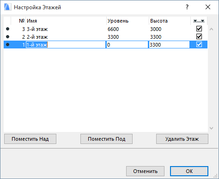Image resolution: width=219 pixels, height=179 pixels.
Task: Click the bullet marker of 1-й этаж row
Action: click(7, 45)
